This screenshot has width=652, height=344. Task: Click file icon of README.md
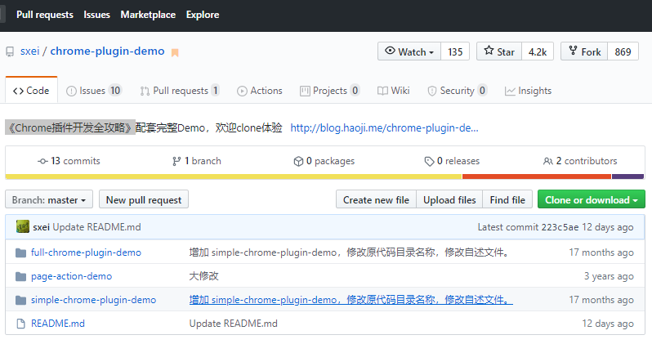pos(20,324)
